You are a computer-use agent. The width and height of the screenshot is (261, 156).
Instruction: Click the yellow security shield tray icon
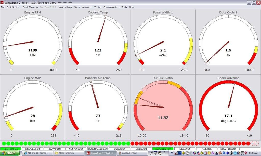pyautogui.click(x=184, y=153)
